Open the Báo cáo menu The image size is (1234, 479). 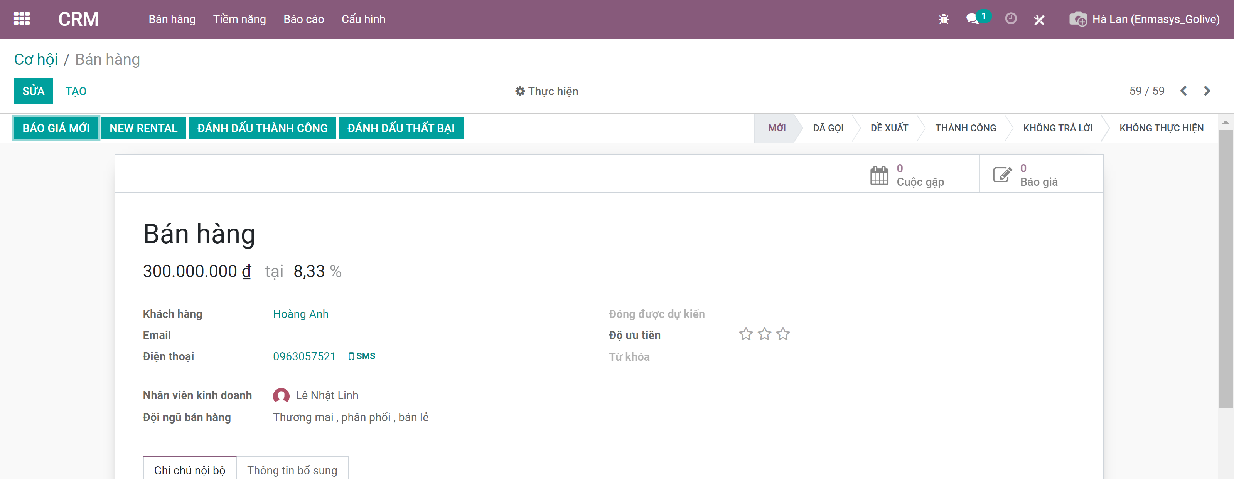(x=304, y=19)
